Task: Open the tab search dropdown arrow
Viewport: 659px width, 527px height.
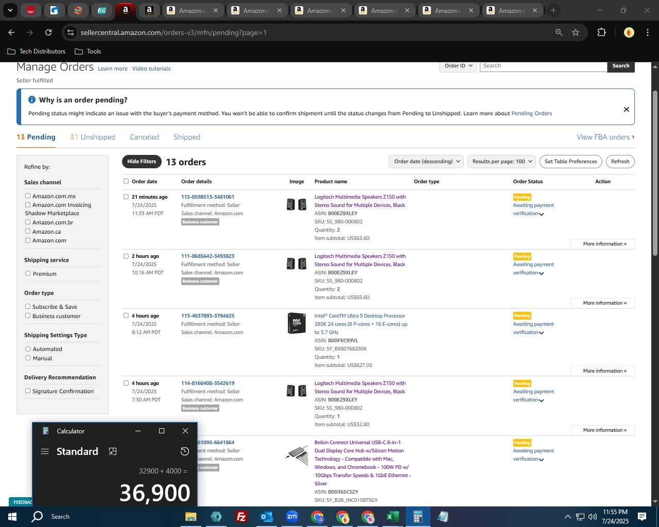Action: point(10,10)
